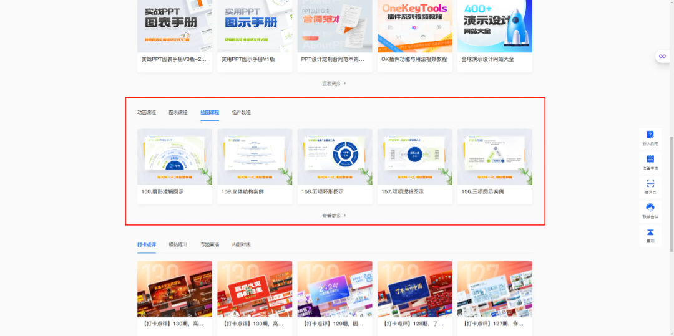Click the QR scan icon in sidebar
Image resolution: width=674 pixels, height=336 pixels.
tap(650, 184)
